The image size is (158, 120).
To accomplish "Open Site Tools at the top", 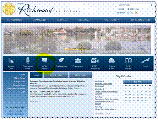I will click(x=133, y=9).
